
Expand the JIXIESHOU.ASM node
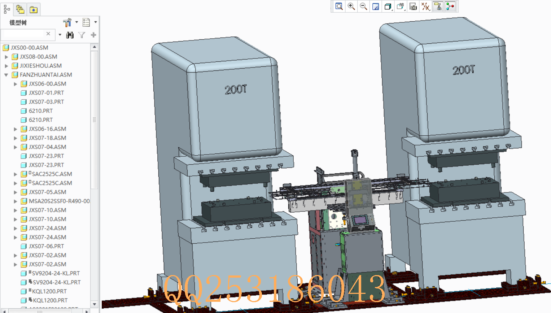6,66
